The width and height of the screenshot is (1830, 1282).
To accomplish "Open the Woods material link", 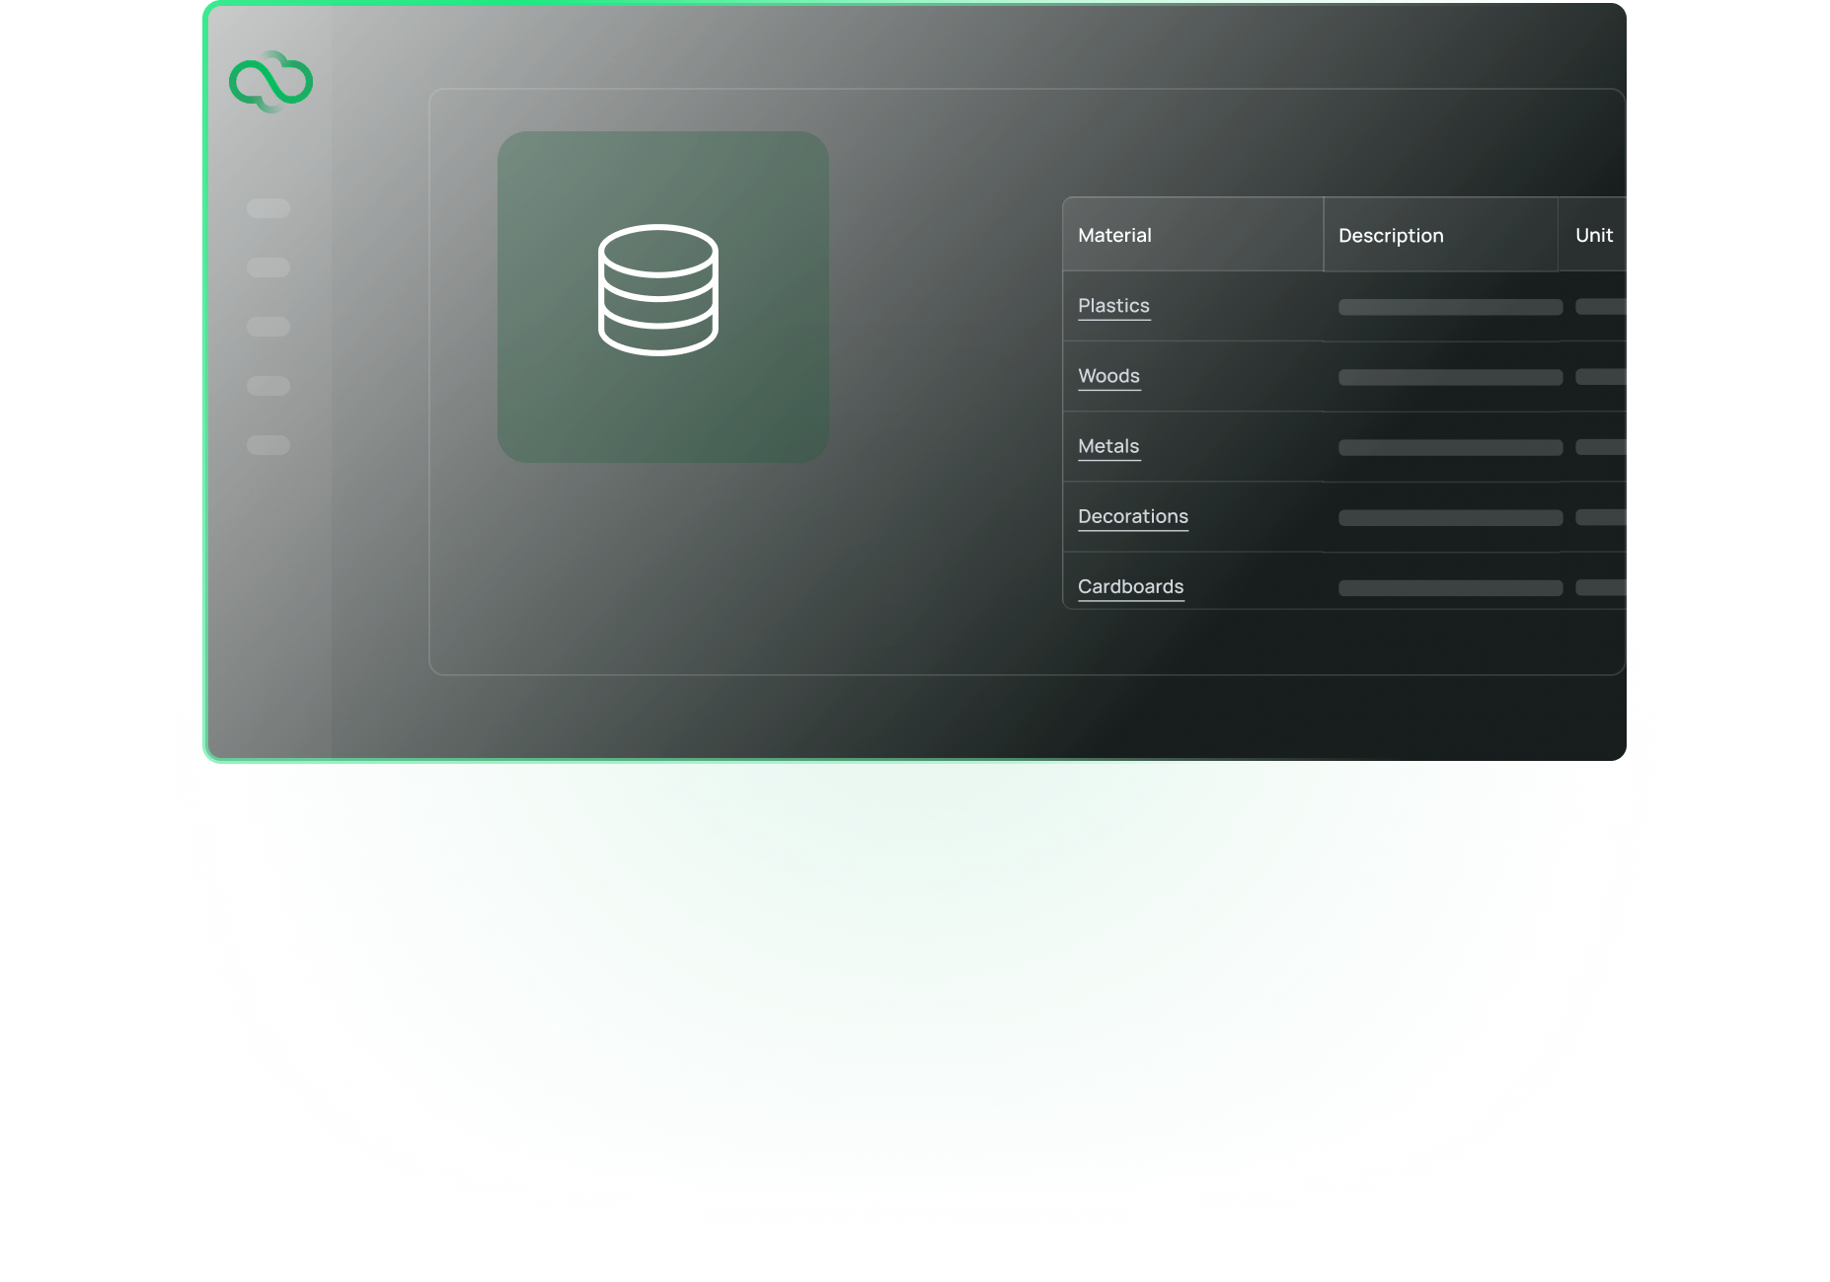I will click(x=1108, y=376).
